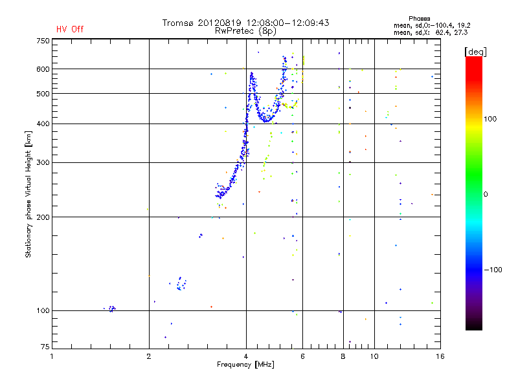518x388 pixels.
Task: Click the 750 label on the height axis
Action: 43,41
